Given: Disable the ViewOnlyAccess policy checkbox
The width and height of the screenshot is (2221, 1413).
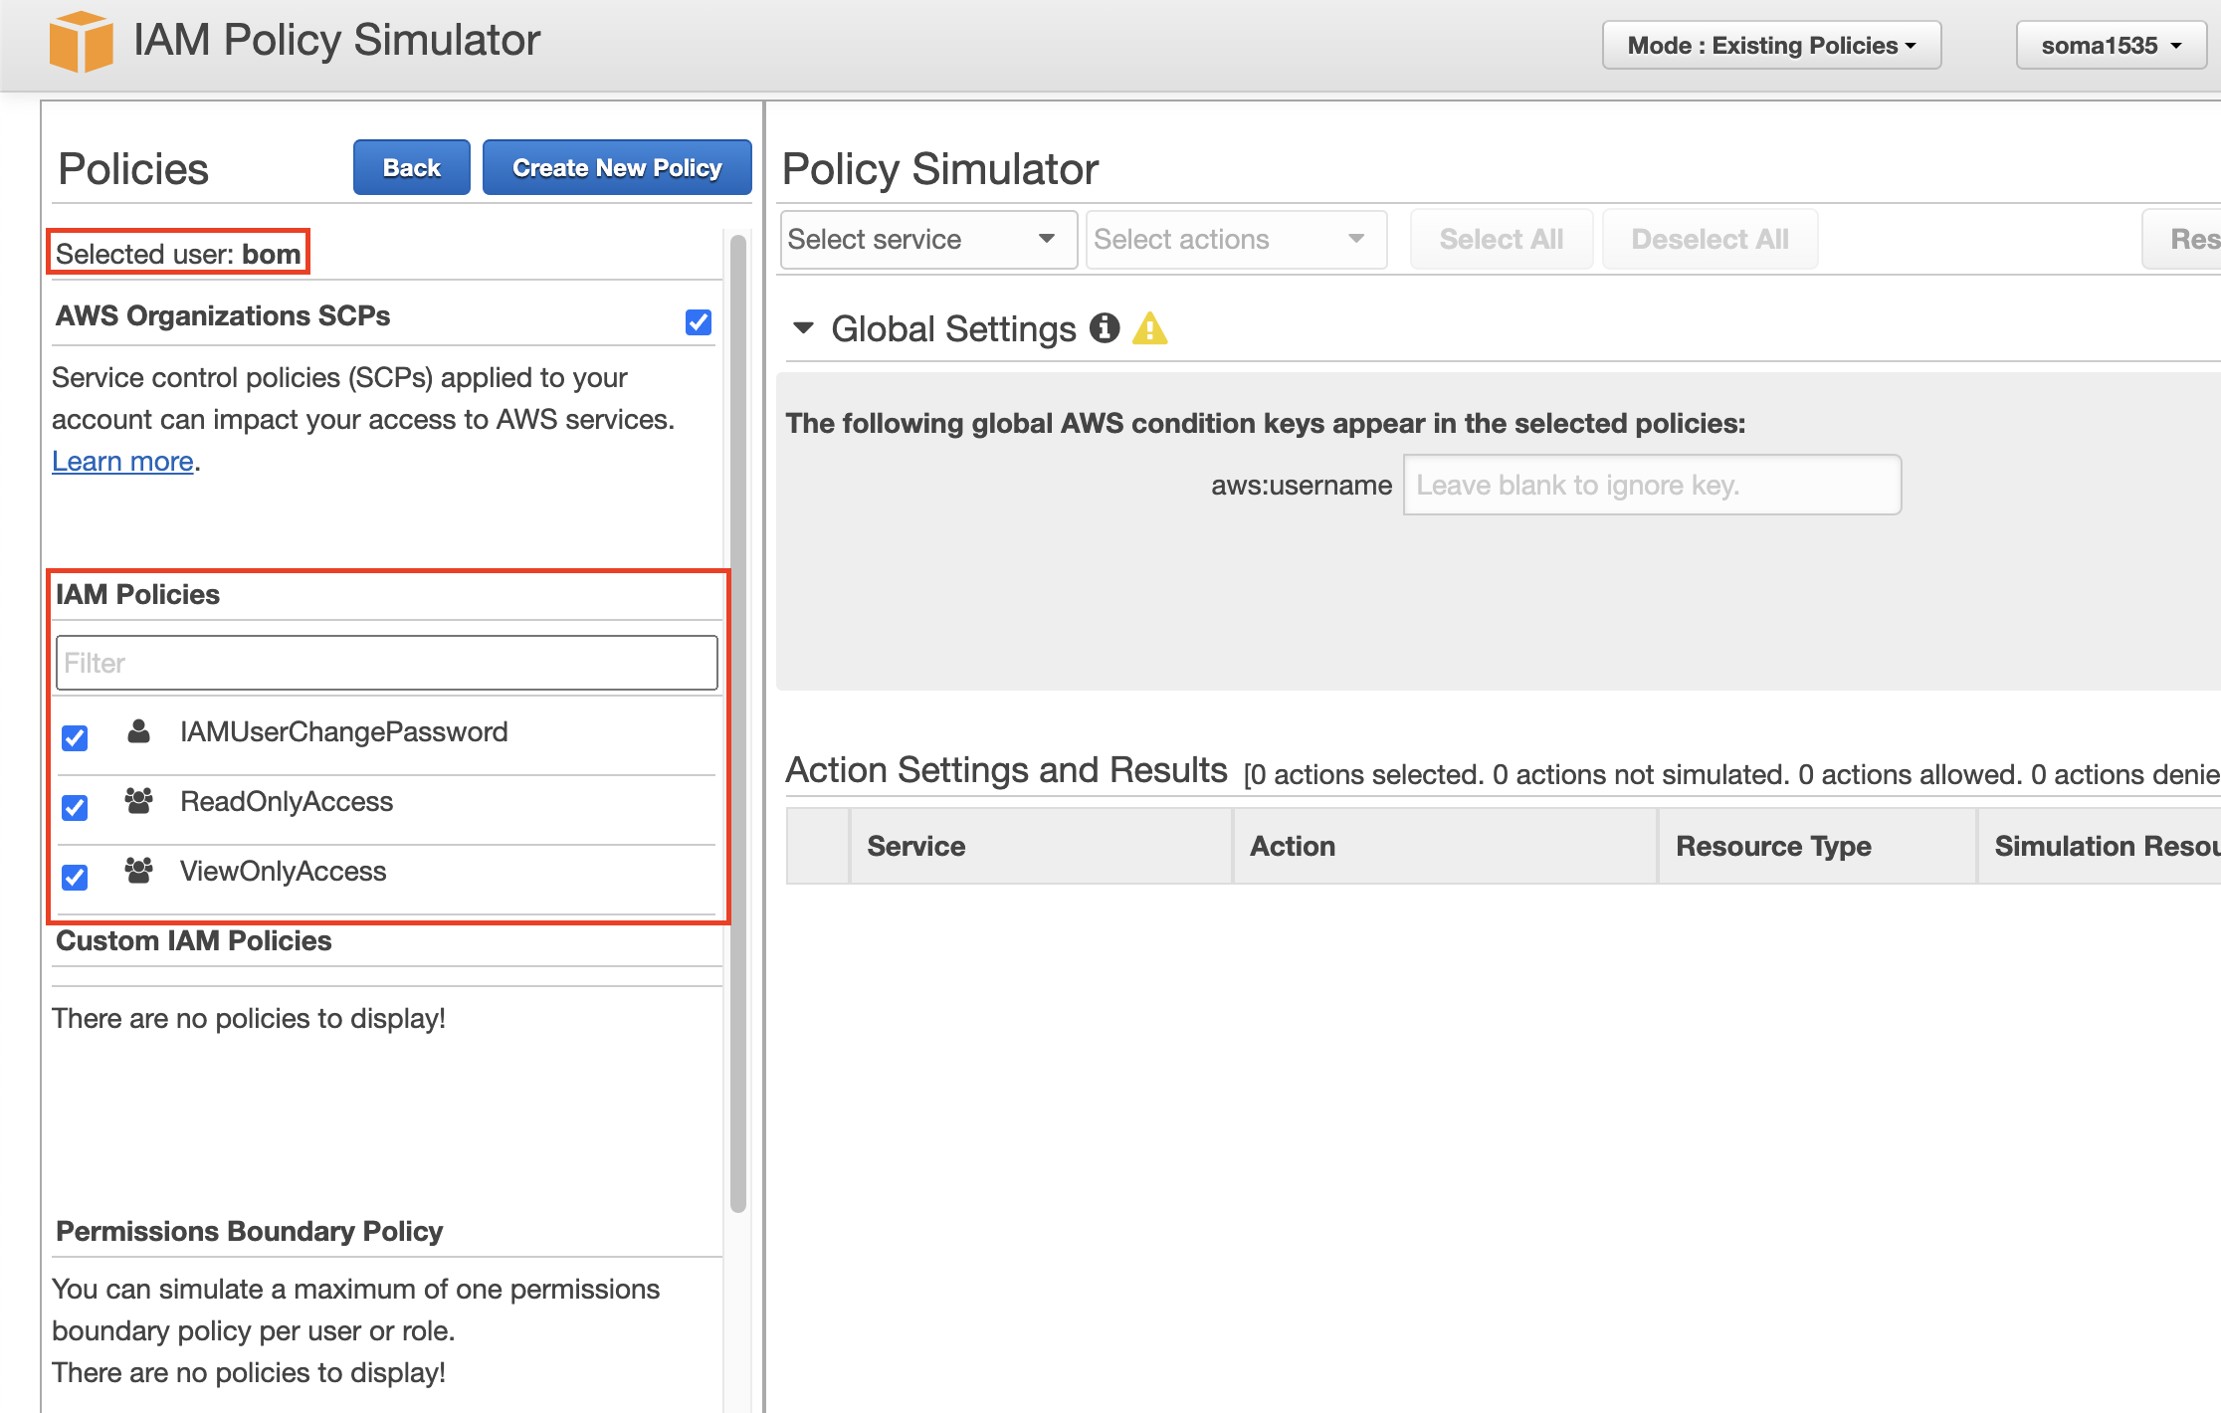Looking at the screenshot, I should pyautogui.click(x=75, y=877).
